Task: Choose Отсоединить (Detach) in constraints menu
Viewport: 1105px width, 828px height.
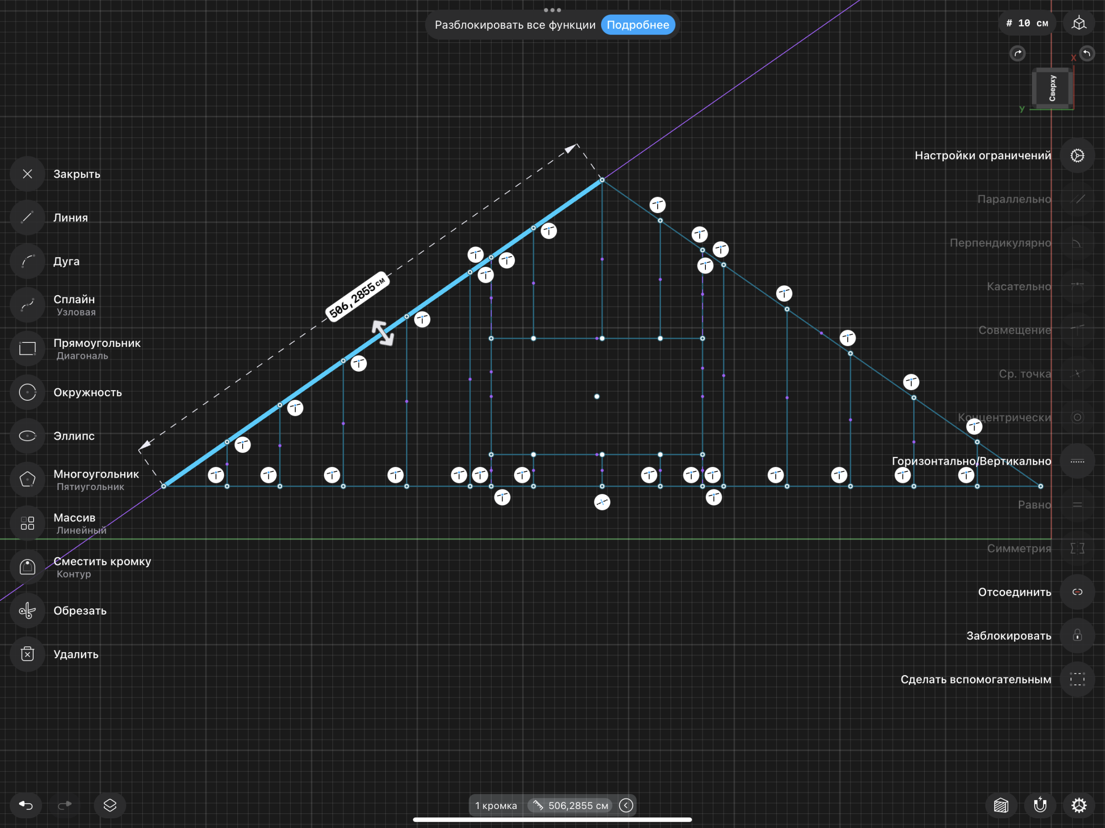Action: (1077, 593)
